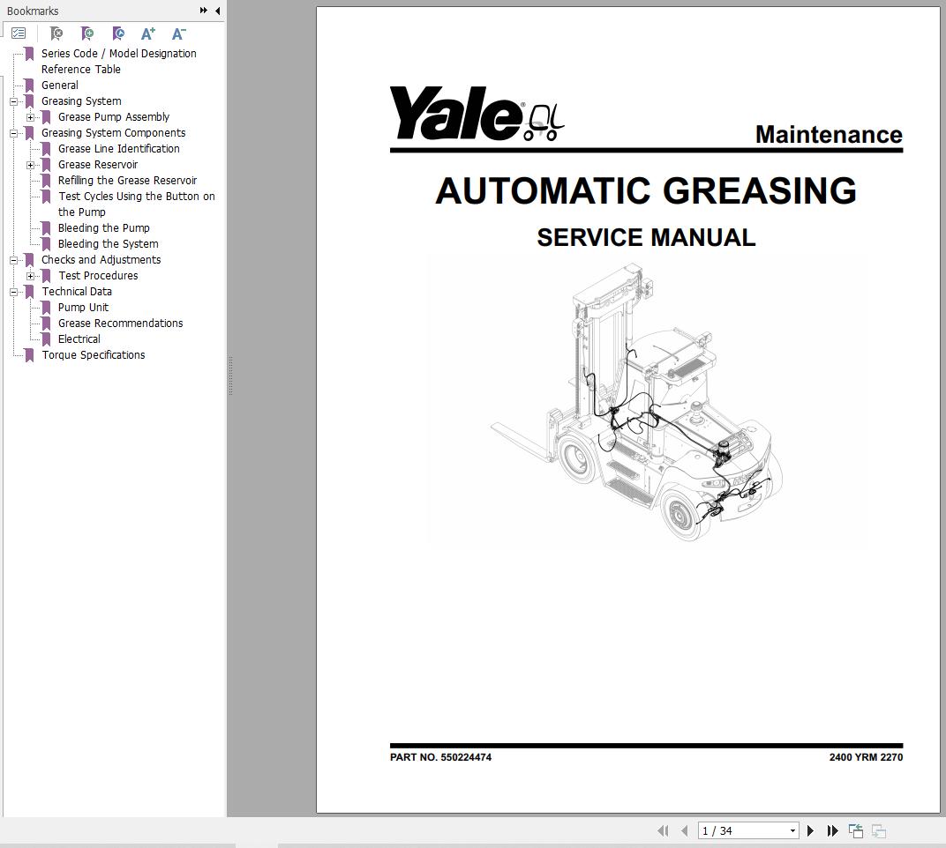
Task: Open the Pump Unit bookmark
Action: (x=83, y=308)
